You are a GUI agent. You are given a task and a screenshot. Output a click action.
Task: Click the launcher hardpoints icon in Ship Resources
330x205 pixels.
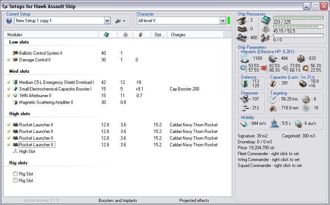(242, 29)
